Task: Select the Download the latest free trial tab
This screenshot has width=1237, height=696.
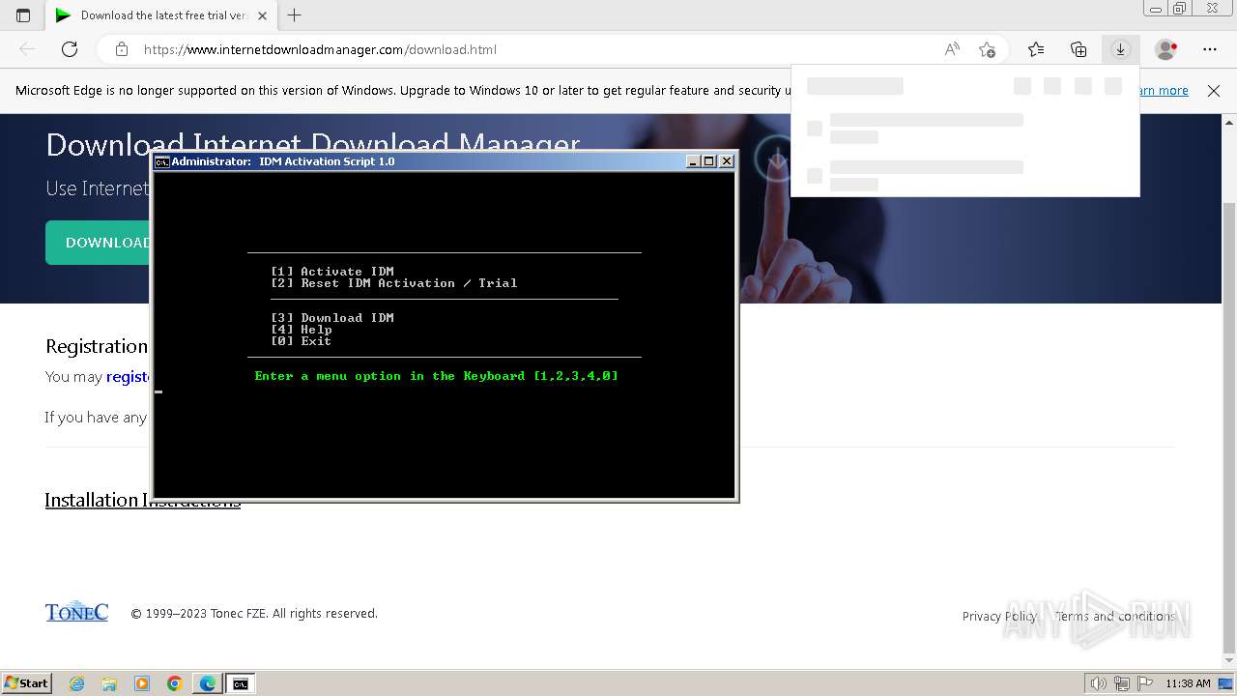Action: 162,15
